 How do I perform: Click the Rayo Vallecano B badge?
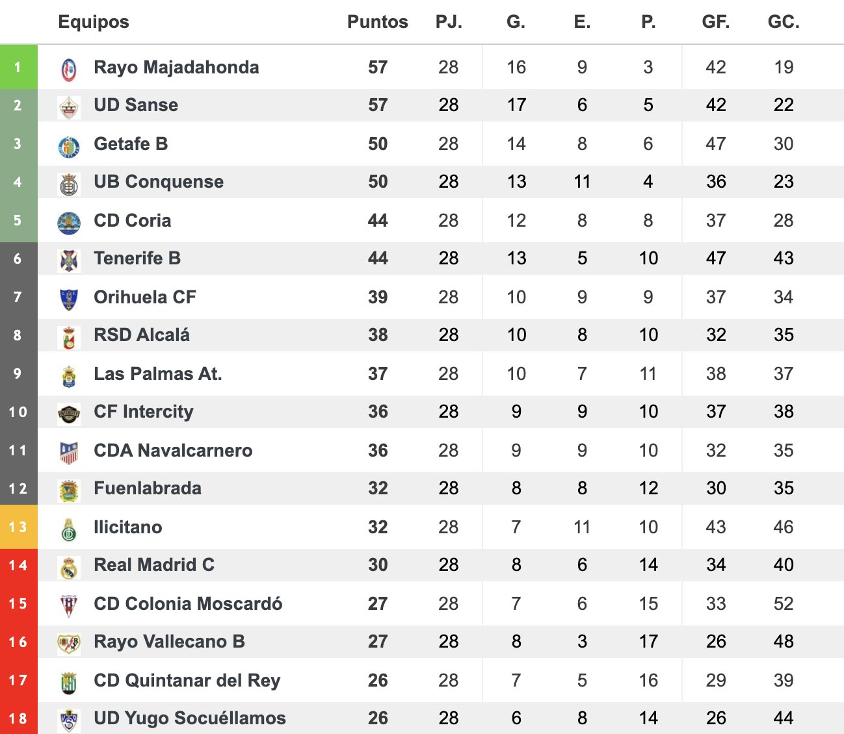tap(69, 644)
